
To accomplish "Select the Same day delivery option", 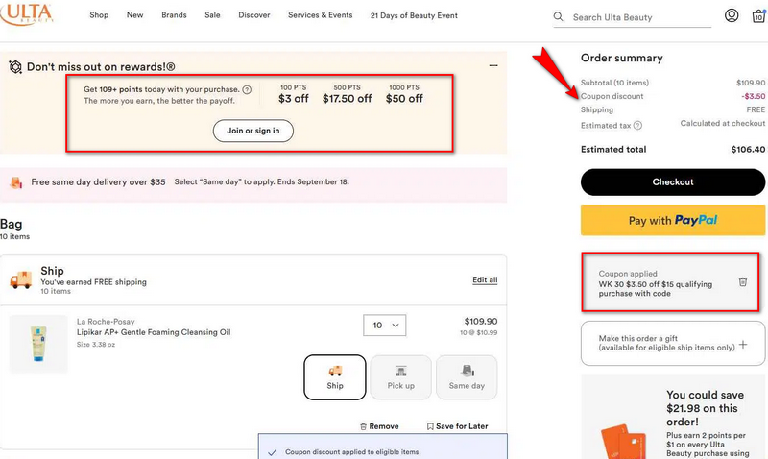I will [467, 376].
